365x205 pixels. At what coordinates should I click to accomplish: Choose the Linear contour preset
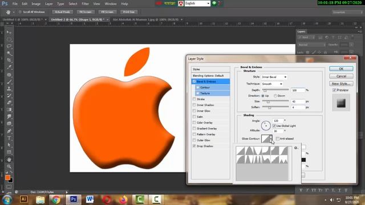pyautogui.click(x=240, y=150)
